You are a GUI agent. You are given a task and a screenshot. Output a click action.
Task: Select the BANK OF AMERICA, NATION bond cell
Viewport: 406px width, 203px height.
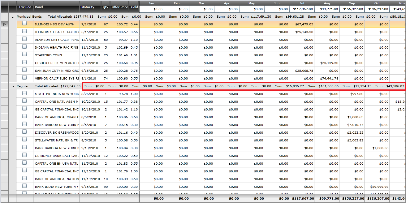click(56, 179)
